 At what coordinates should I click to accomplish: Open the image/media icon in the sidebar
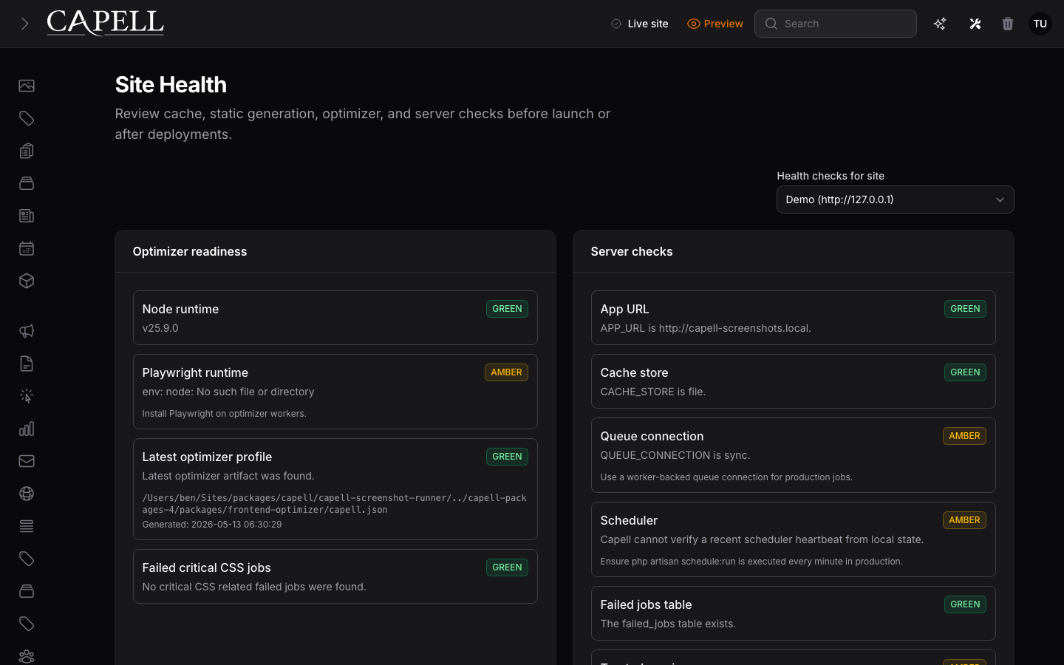pos(27,86)
